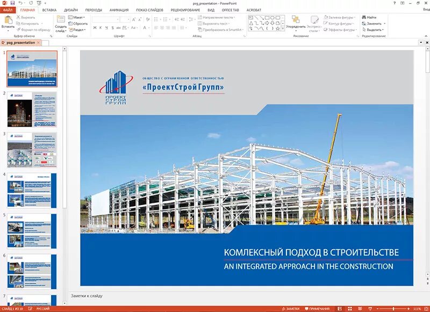Screen dimensions: 430x312
Task: Select the rectangle shape in shapes gallery
Action: click(267, 18)
